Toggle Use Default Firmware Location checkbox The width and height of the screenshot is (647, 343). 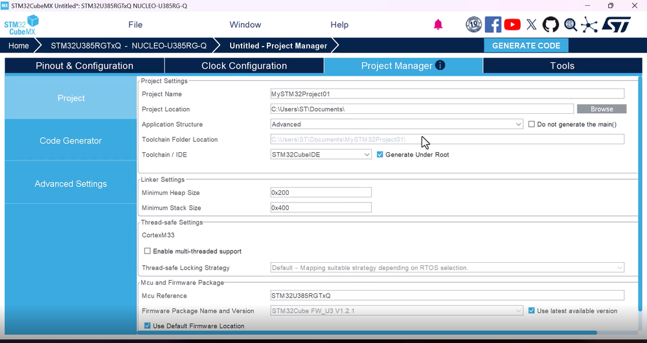pyautogui.click(x=147, y=326)
